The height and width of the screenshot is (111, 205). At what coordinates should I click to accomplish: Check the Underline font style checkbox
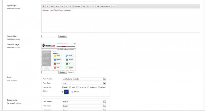point(77,87)
